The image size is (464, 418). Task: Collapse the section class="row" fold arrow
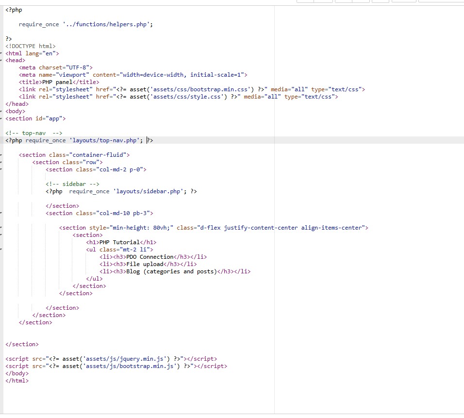(1, 162)
